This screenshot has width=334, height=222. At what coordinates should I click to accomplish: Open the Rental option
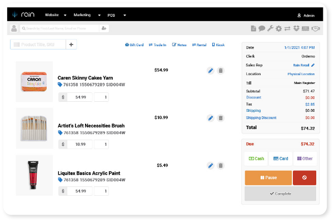[x=199, y=45]
